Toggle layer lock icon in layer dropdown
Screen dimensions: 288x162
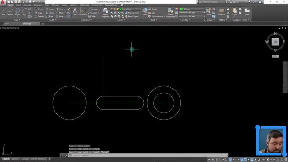(x=117, y=9)
